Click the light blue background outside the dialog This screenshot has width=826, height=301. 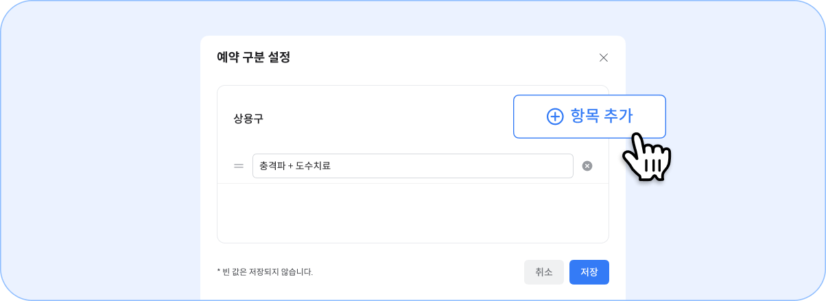[x=103, y=151]
